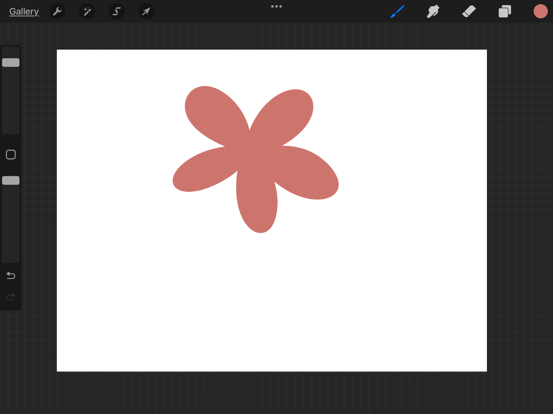
Task: Tap the brush size slider handle
Action: click(x=10, y=62)
